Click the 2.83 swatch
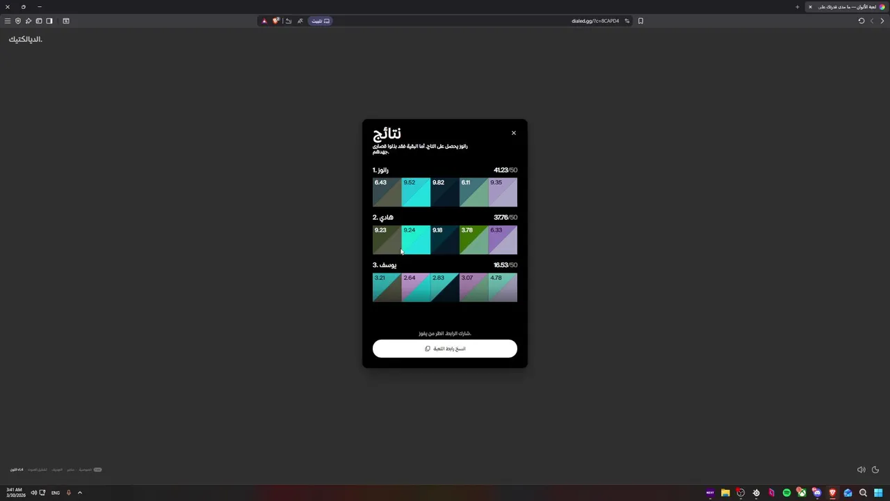Screen dimensions: 890x501 [x=445, y=287]
